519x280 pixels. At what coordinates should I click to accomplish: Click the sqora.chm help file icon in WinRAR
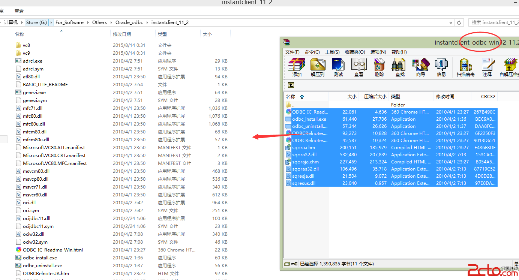click(x=288, y=148)
